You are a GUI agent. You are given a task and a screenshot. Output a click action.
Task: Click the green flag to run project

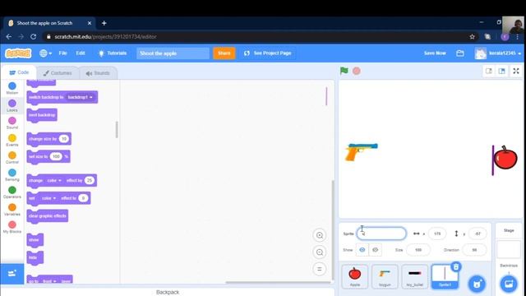click(344, 71)
